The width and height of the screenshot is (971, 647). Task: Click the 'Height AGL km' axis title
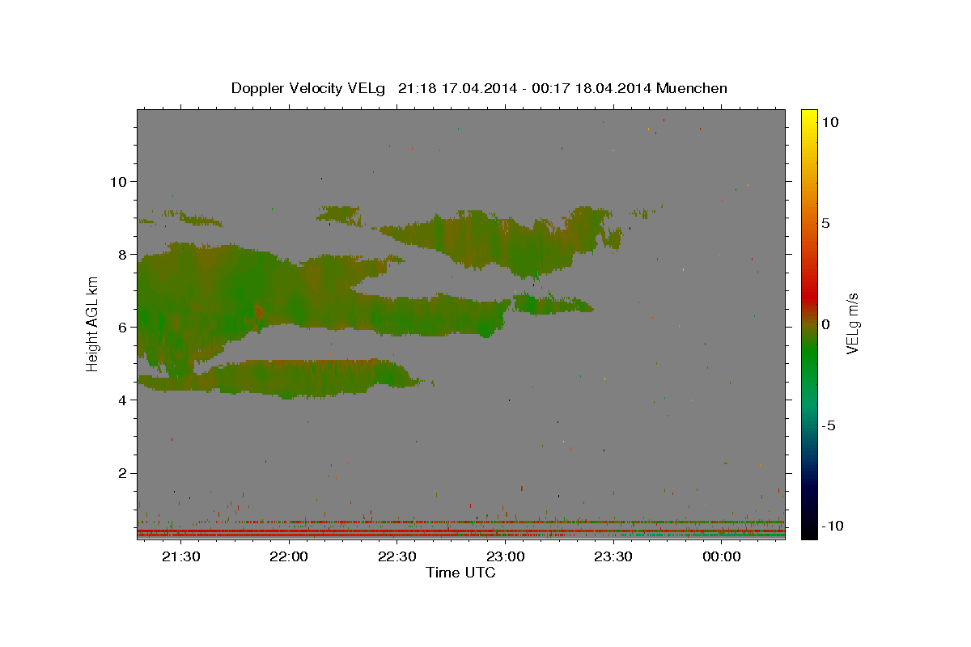coord(93,324)
